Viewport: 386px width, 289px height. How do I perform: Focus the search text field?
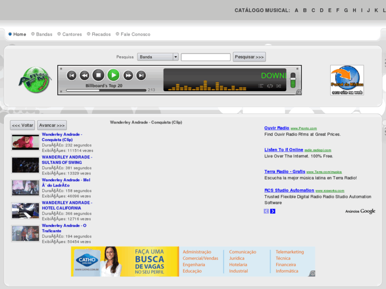click(x=205, y=57)
